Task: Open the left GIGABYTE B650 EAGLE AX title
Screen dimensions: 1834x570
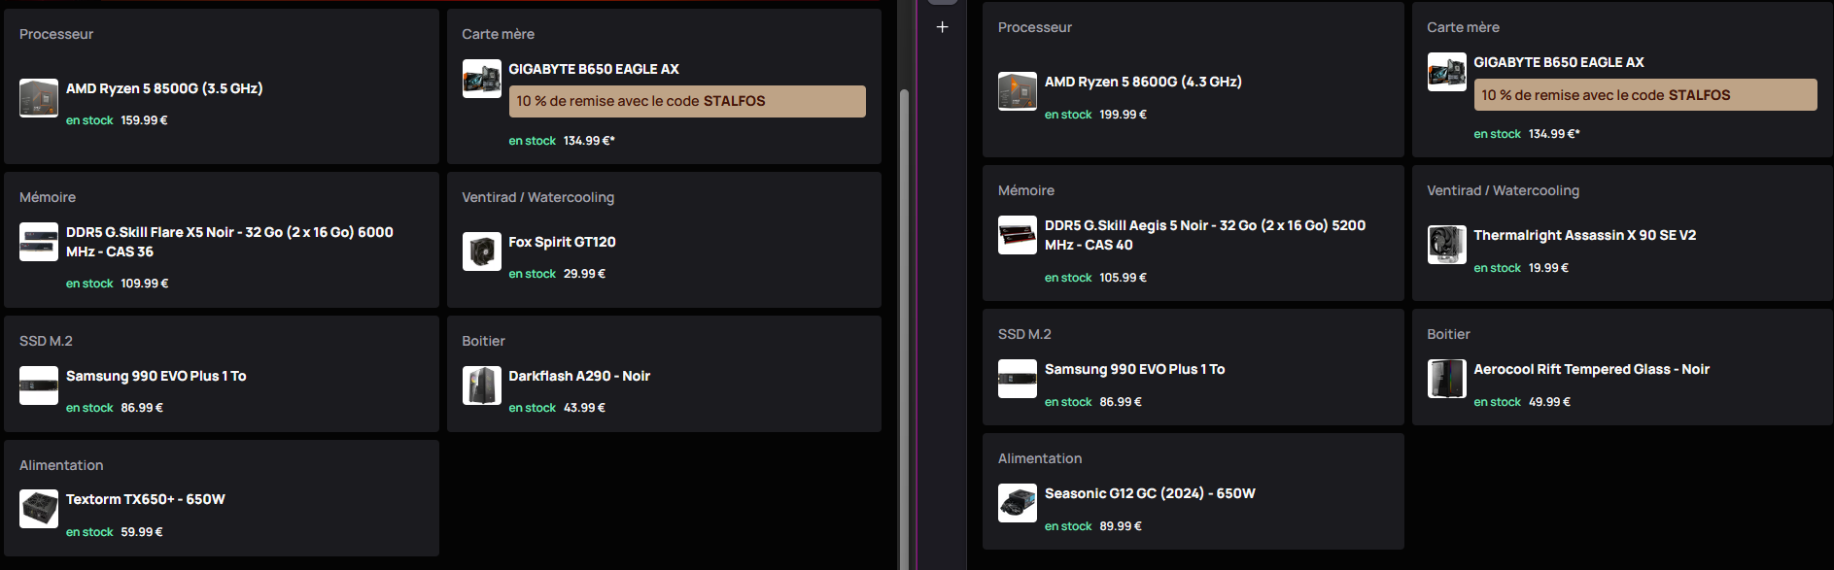Action: (x=594, y=69)
